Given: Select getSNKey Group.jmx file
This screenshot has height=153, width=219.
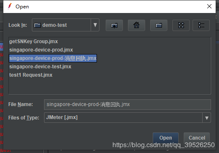Looking at the screenshot, I should [x=34, y=41].
